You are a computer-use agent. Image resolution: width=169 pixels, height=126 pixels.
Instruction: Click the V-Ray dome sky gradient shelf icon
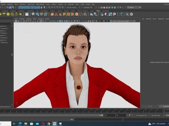click(x=27, y=14)
